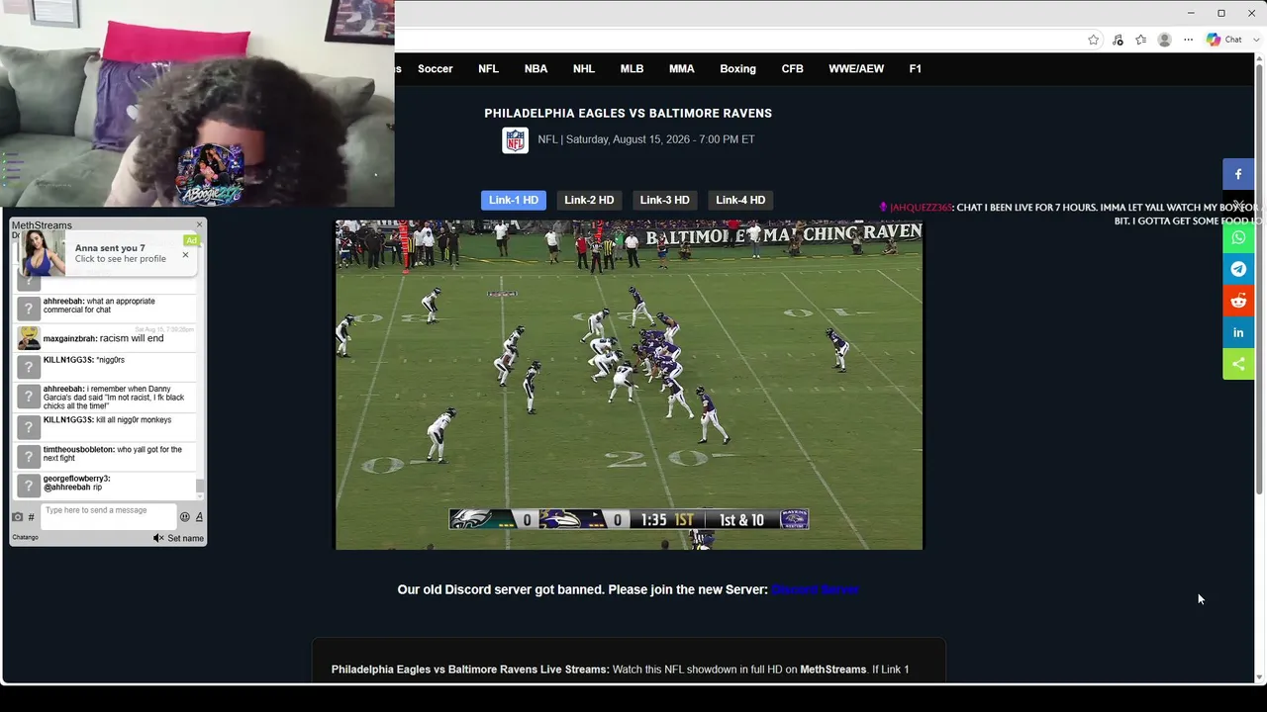Maximize the browser window
Viewport: 1267px width, 712px height.
tap(1221, 13)
